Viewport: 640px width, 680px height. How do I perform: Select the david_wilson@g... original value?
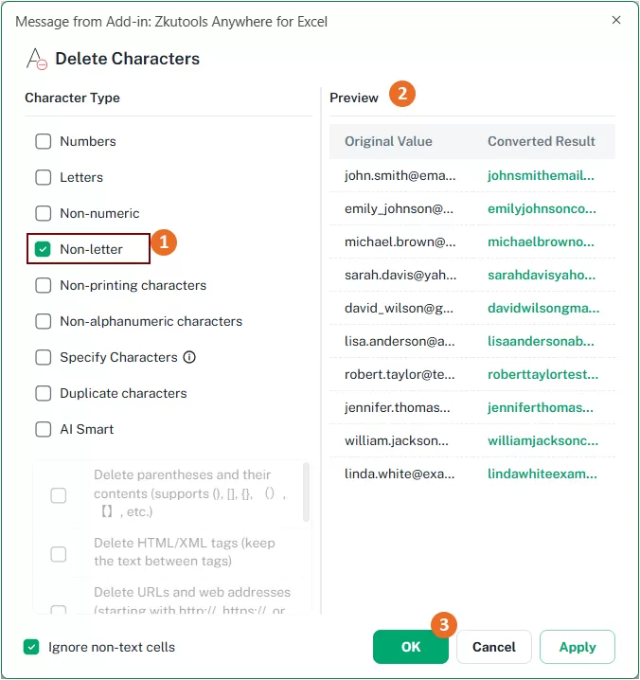399,309
